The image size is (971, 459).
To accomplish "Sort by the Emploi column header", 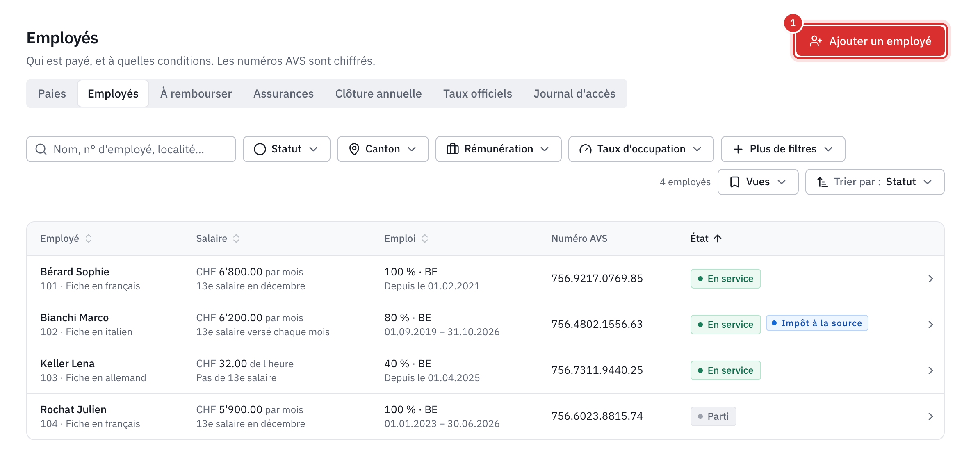I will (406, 239).
